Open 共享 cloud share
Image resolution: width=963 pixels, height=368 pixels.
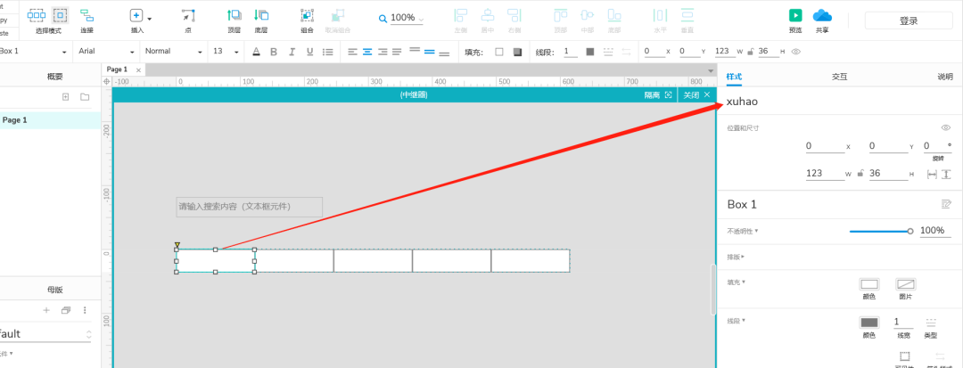coord(822,16)
